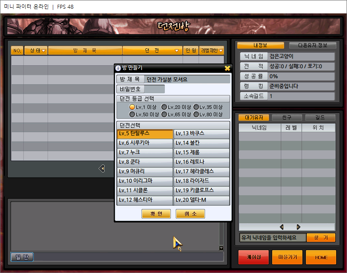Click the chat scroll down arrow
Screen dimensions: 347x273
(x=221, y=248)
